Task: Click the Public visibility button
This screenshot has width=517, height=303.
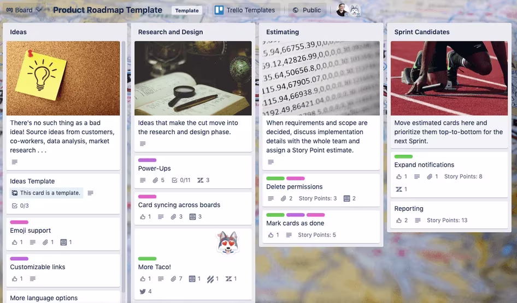Action: [307, 10]
